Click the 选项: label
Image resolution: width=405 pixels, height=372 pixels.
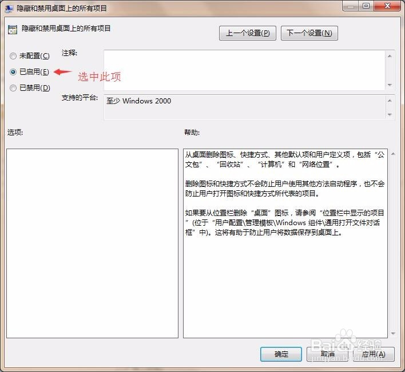[x=15, y=133]
